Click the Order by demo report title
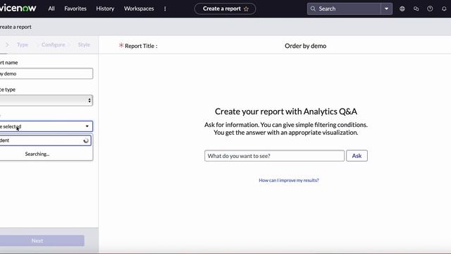The width and height of the screenshot is (451, 254). (x=305, y=46)
